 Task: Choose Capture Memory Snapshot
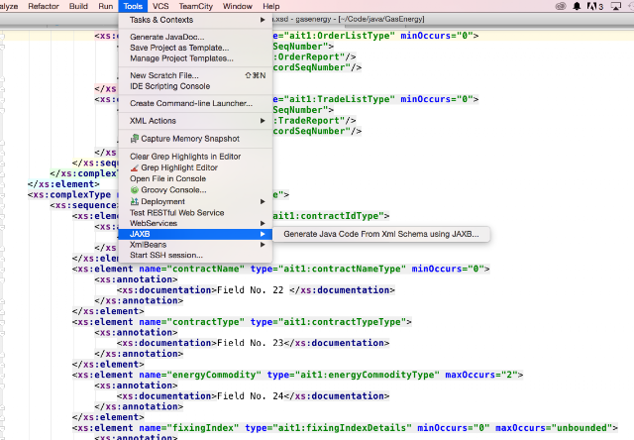point(196,139)
